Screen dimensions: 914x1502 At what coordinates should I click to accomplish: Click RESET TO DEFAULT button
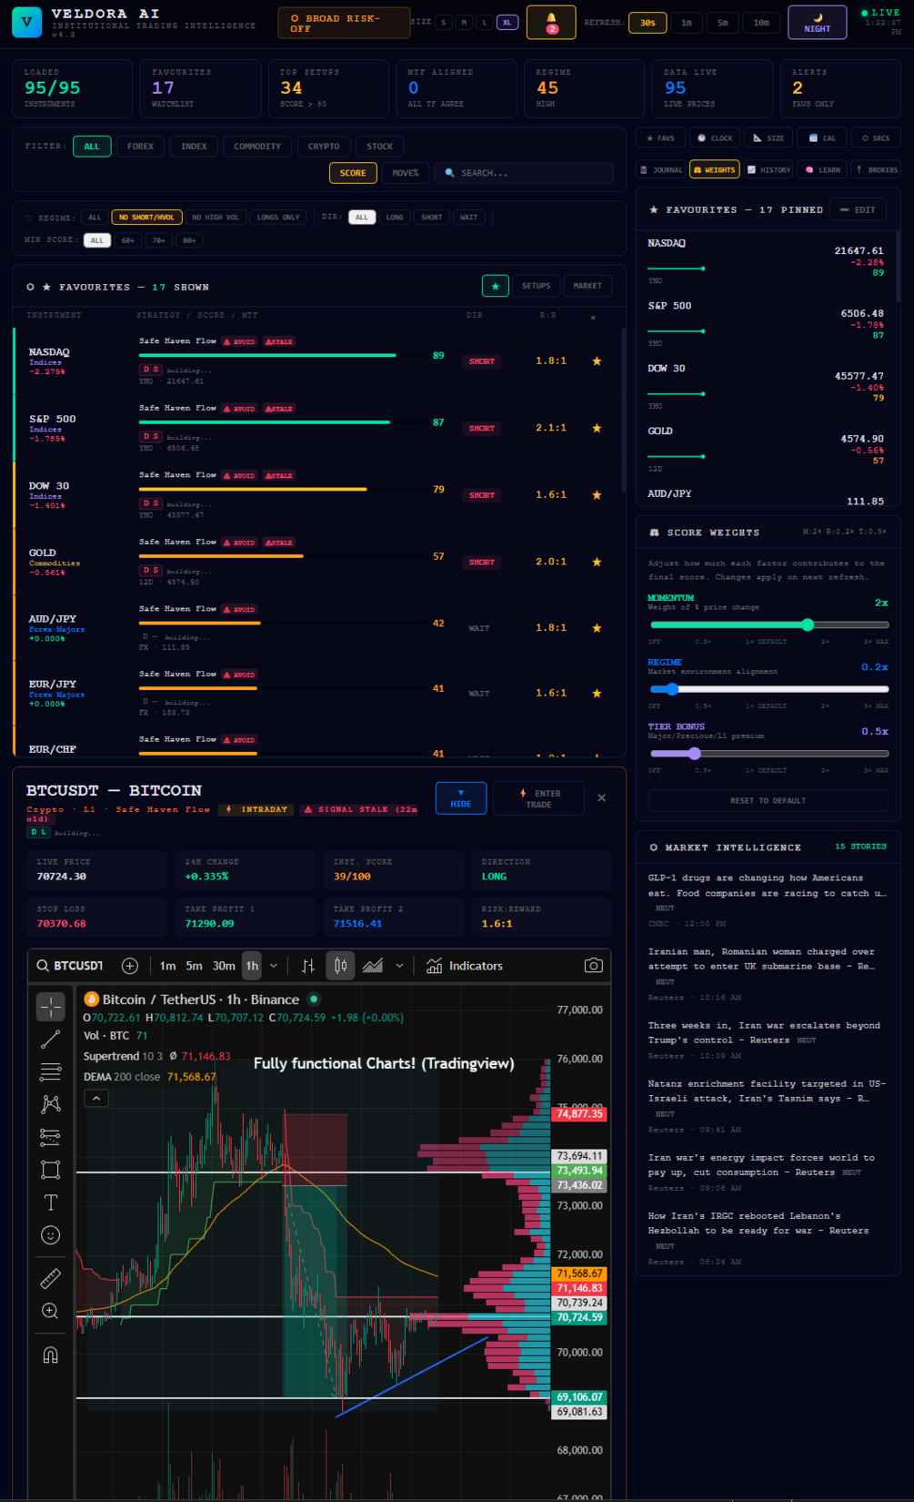[x=768, y=801]
